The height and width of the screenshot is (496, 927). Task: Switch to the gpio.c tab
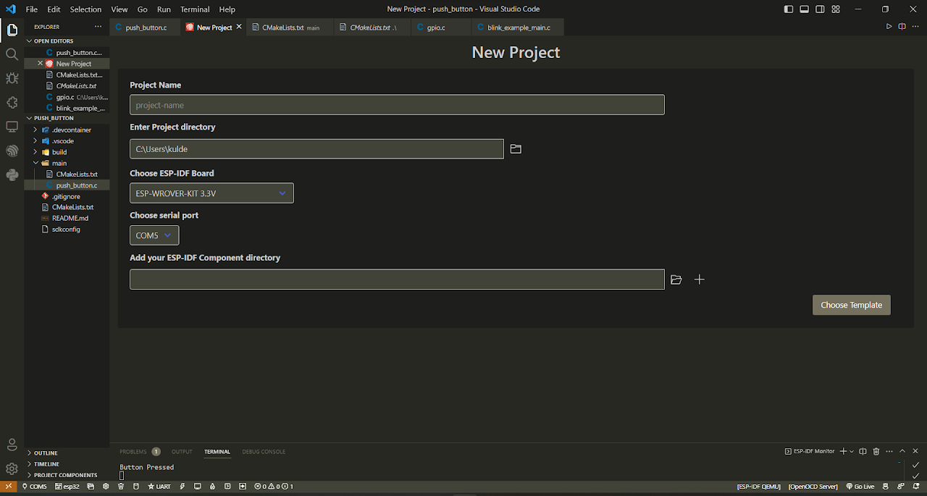coord(435,28)
